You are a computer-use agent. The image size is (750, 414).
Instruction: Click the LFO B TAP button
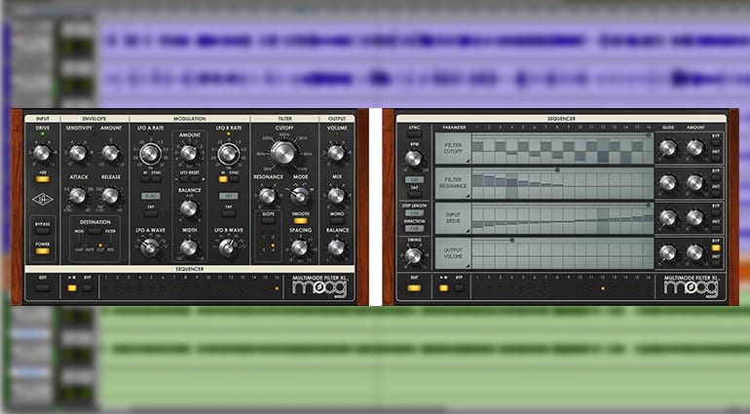point(229,213)
